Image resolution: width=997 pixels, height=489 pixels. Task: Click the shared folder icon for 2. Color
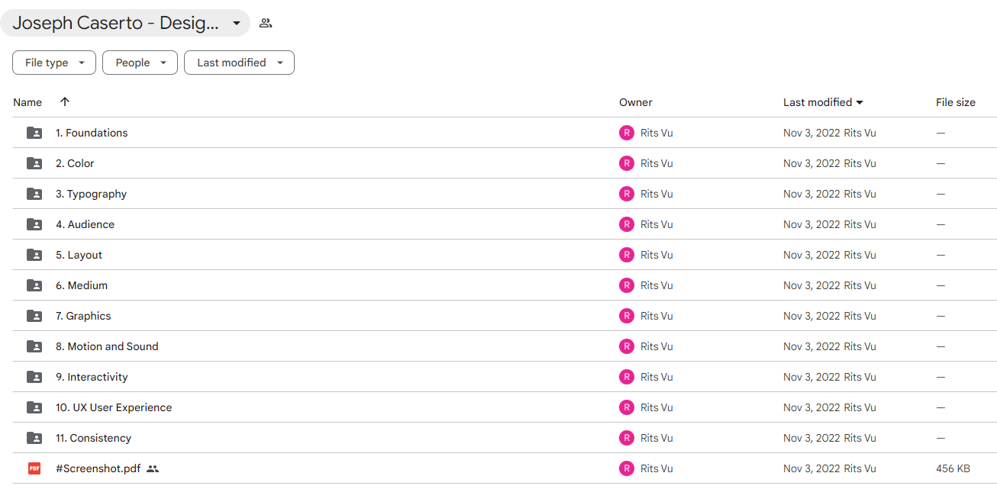34,163
